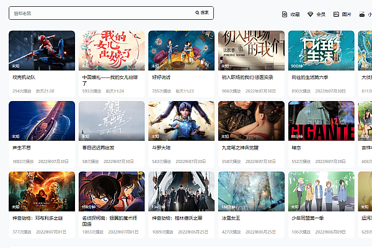Click the title 春日迟迟再出发
The height and width of the screenshot is (248, 372).
tap(98, 148)
